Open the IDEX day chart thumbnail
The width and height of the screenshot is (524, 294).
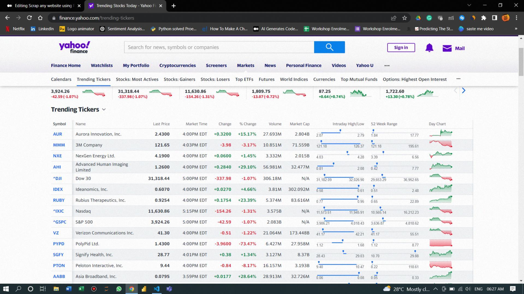(x=440, y=188)
